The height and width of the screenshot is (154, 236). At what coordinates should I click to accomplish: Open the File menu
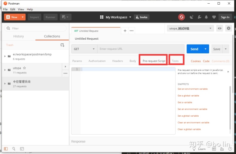click(x=5, y=9)
